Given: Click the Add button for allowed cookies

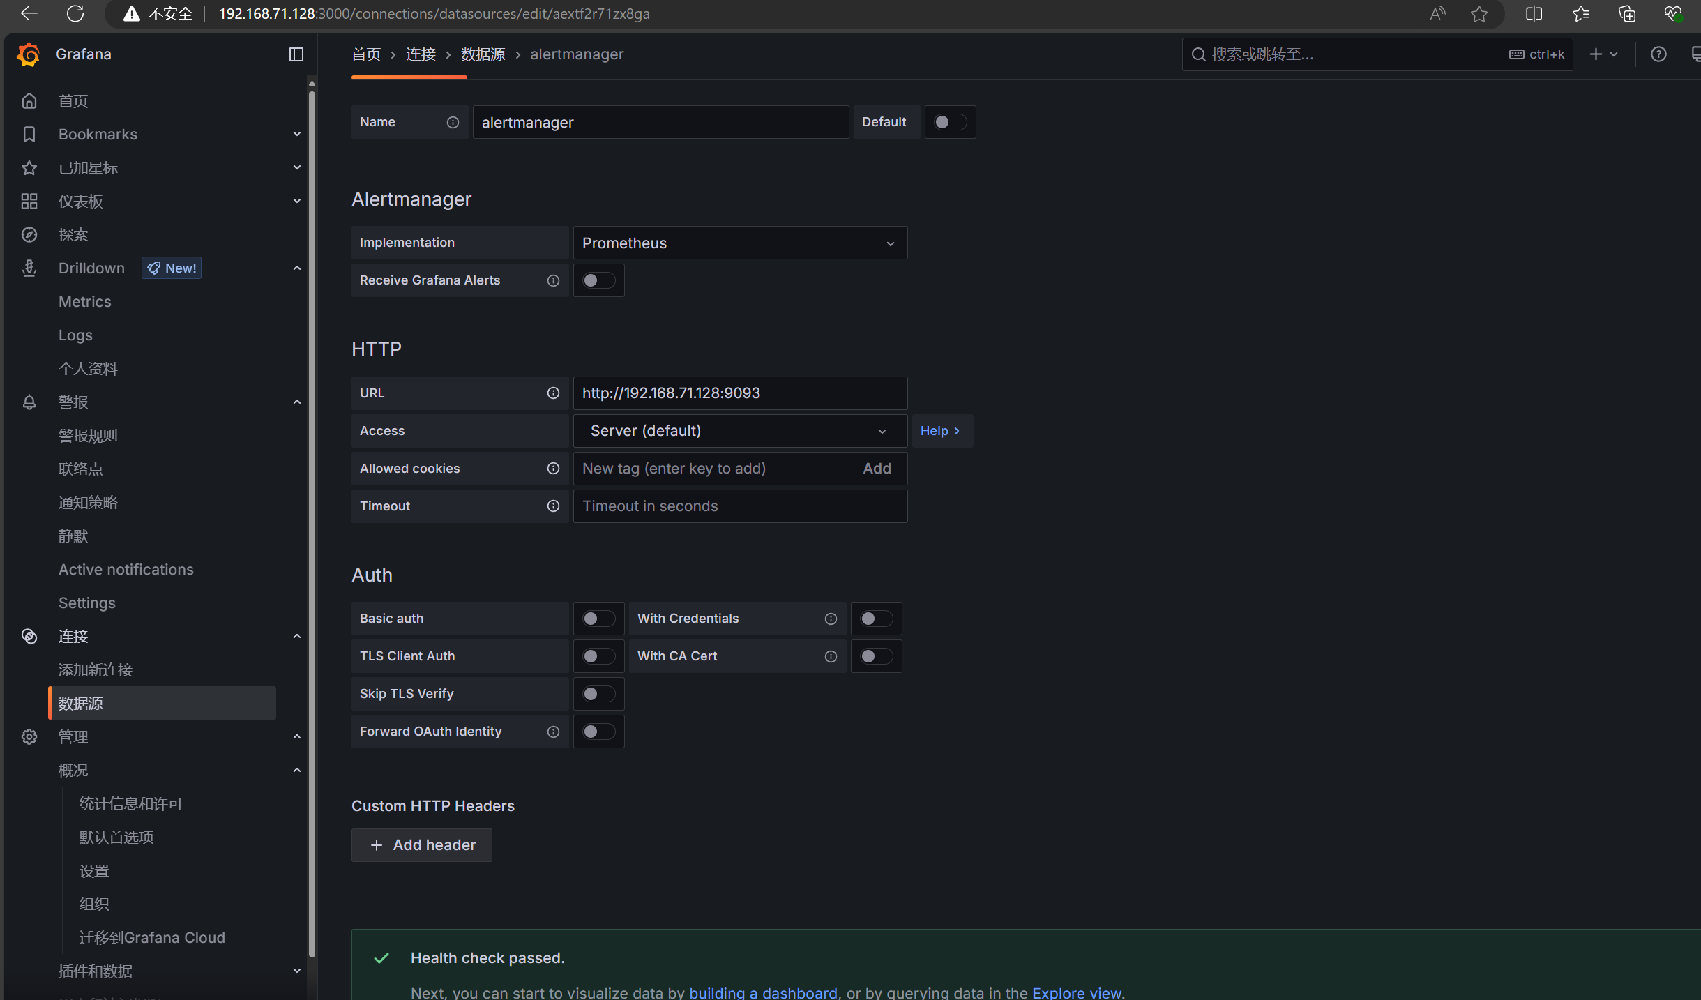Looking at the screenshot, I should (877, 469).
